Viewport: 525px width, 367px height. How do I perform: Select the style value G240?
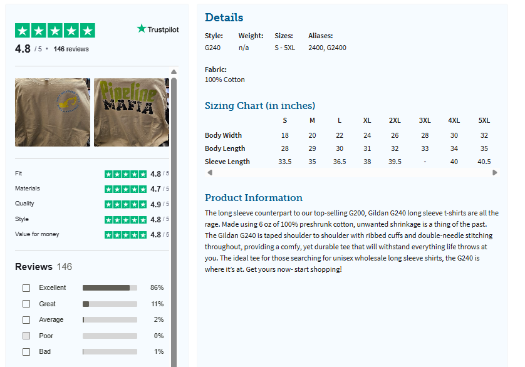point(212,48)
